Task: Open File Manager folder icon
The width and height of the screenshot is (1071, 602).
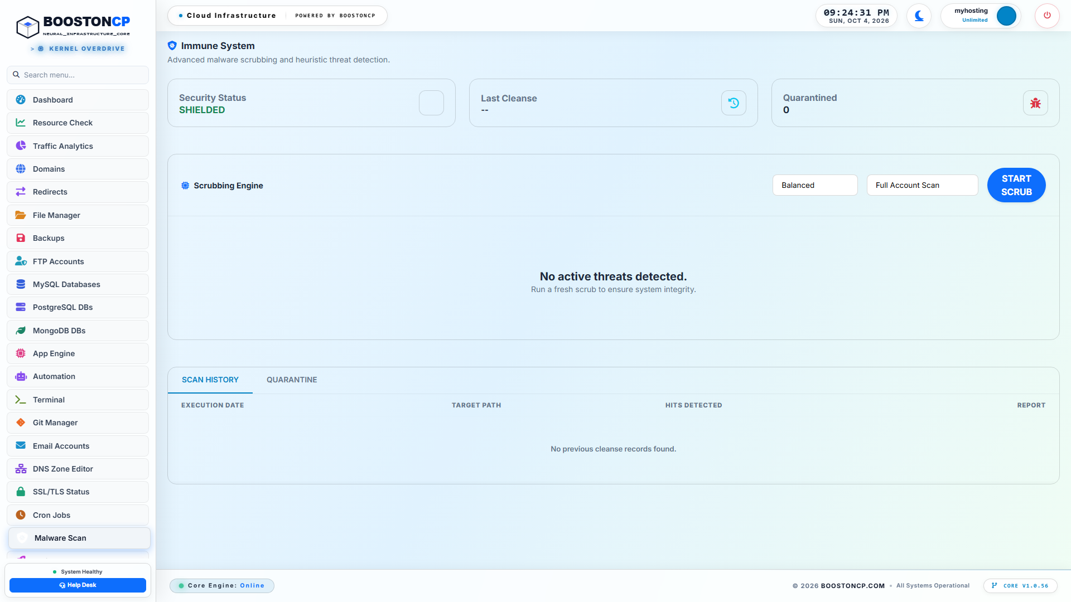Action: tap(21, 215)
